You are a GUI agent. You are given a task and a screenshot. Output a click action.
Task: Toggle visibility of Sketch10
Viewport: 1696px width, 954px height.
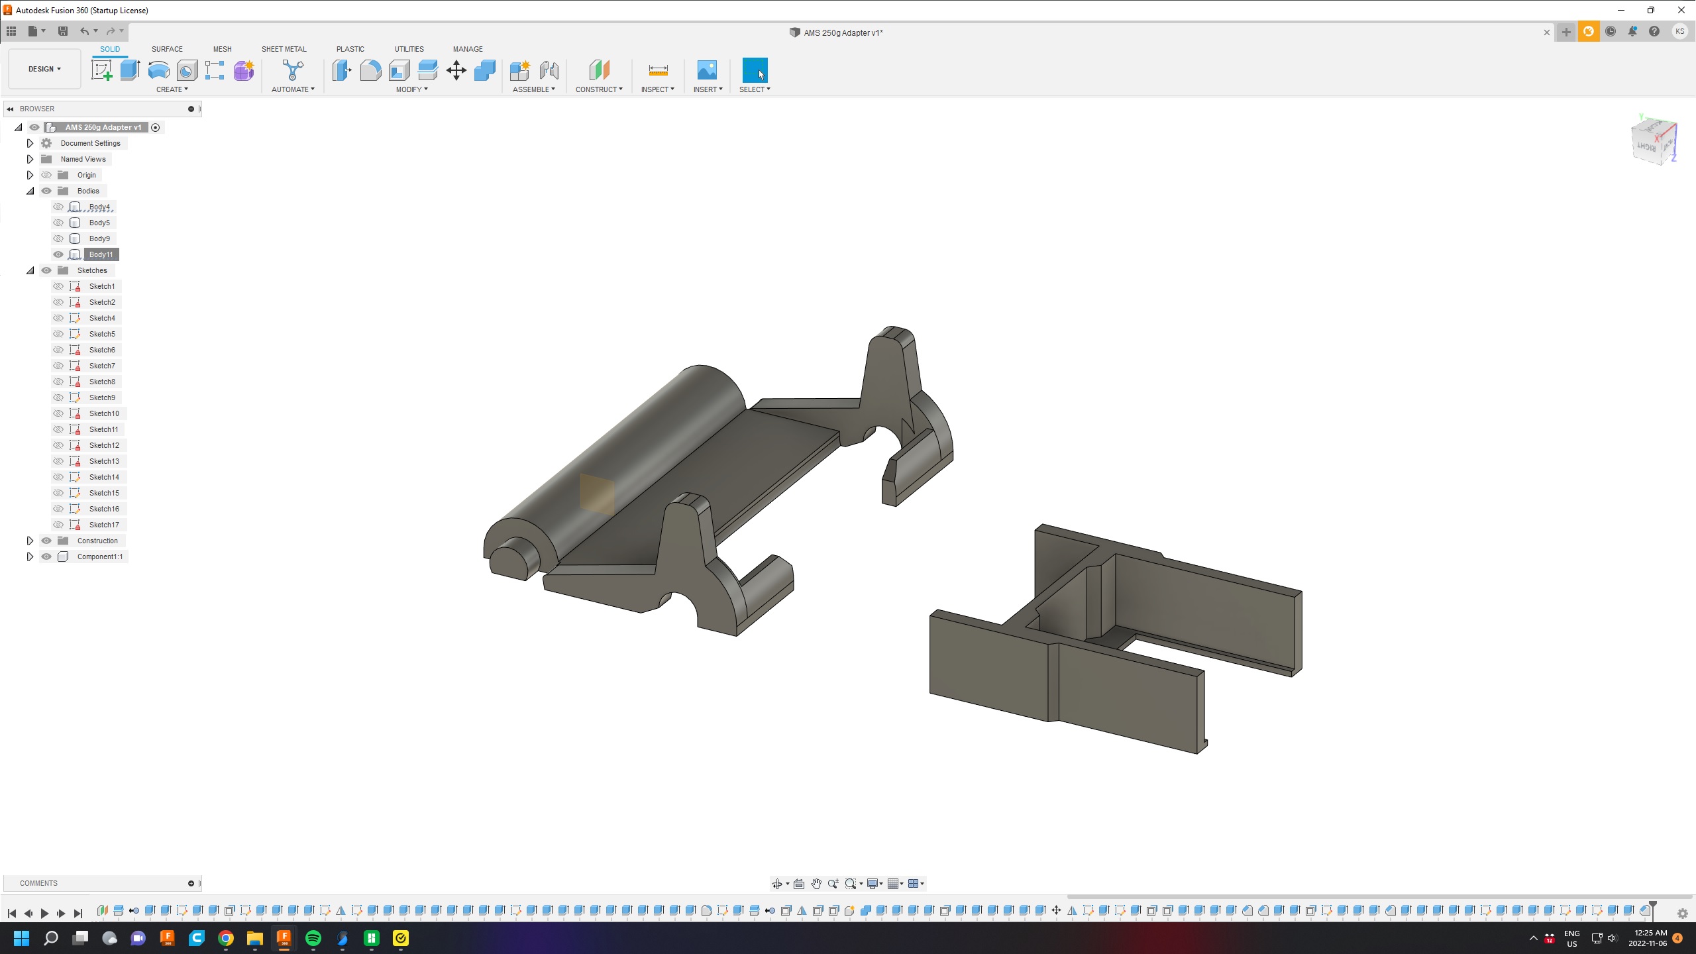pos(58,413)
